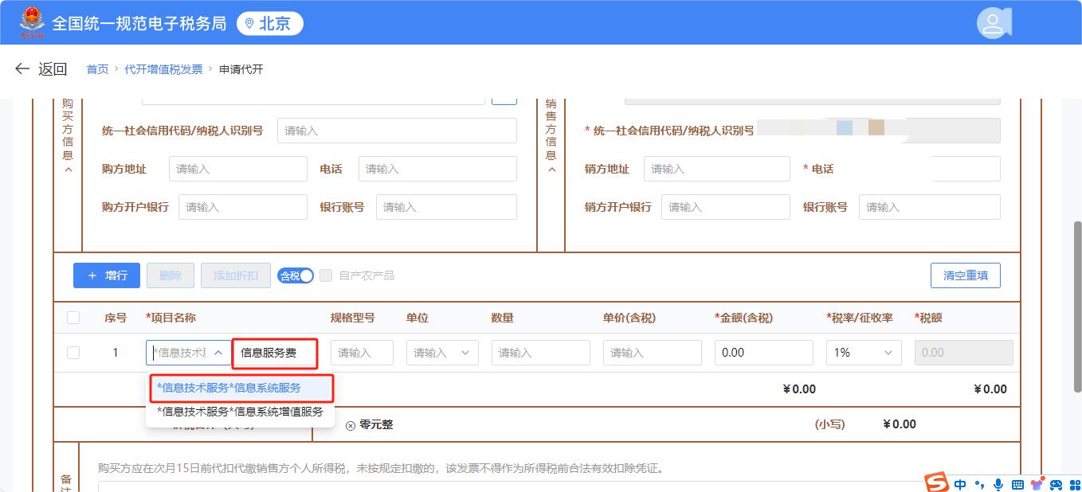Viewport: 1082px width, 492px height.
Task: Click the 增行 add row button
Action: (107, 275)
